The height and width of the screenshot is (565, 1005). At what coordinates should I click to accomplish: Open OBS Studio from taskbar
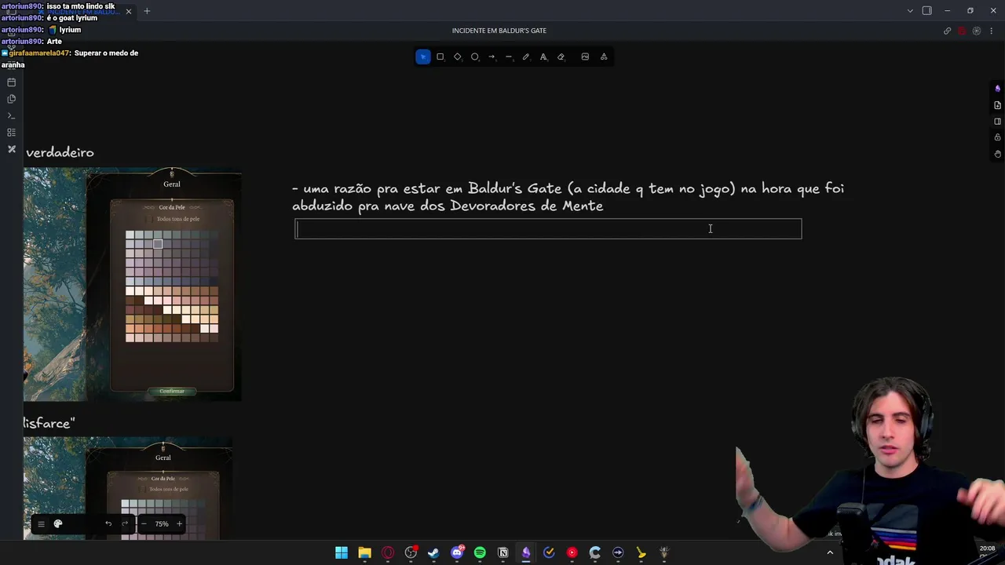[x=411, y=552]
